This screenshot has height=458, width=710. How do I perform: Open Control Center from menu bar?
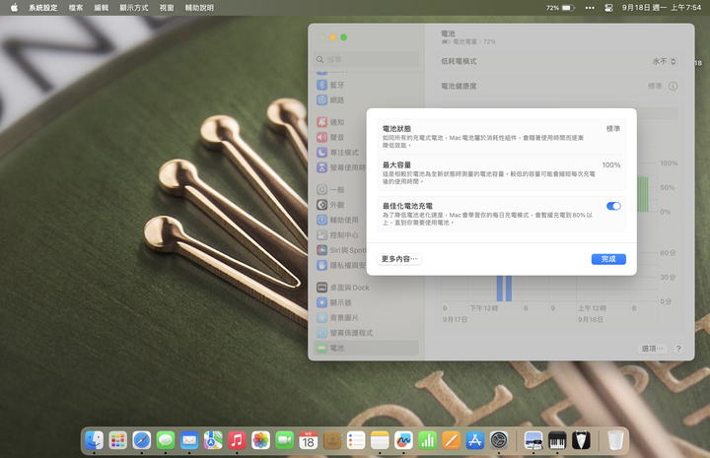tap(608, 8)
